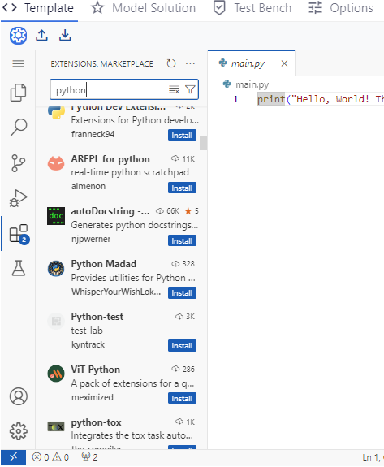Open the Run and Debug view
Screen dimensions: 384x467
(18, 198)
